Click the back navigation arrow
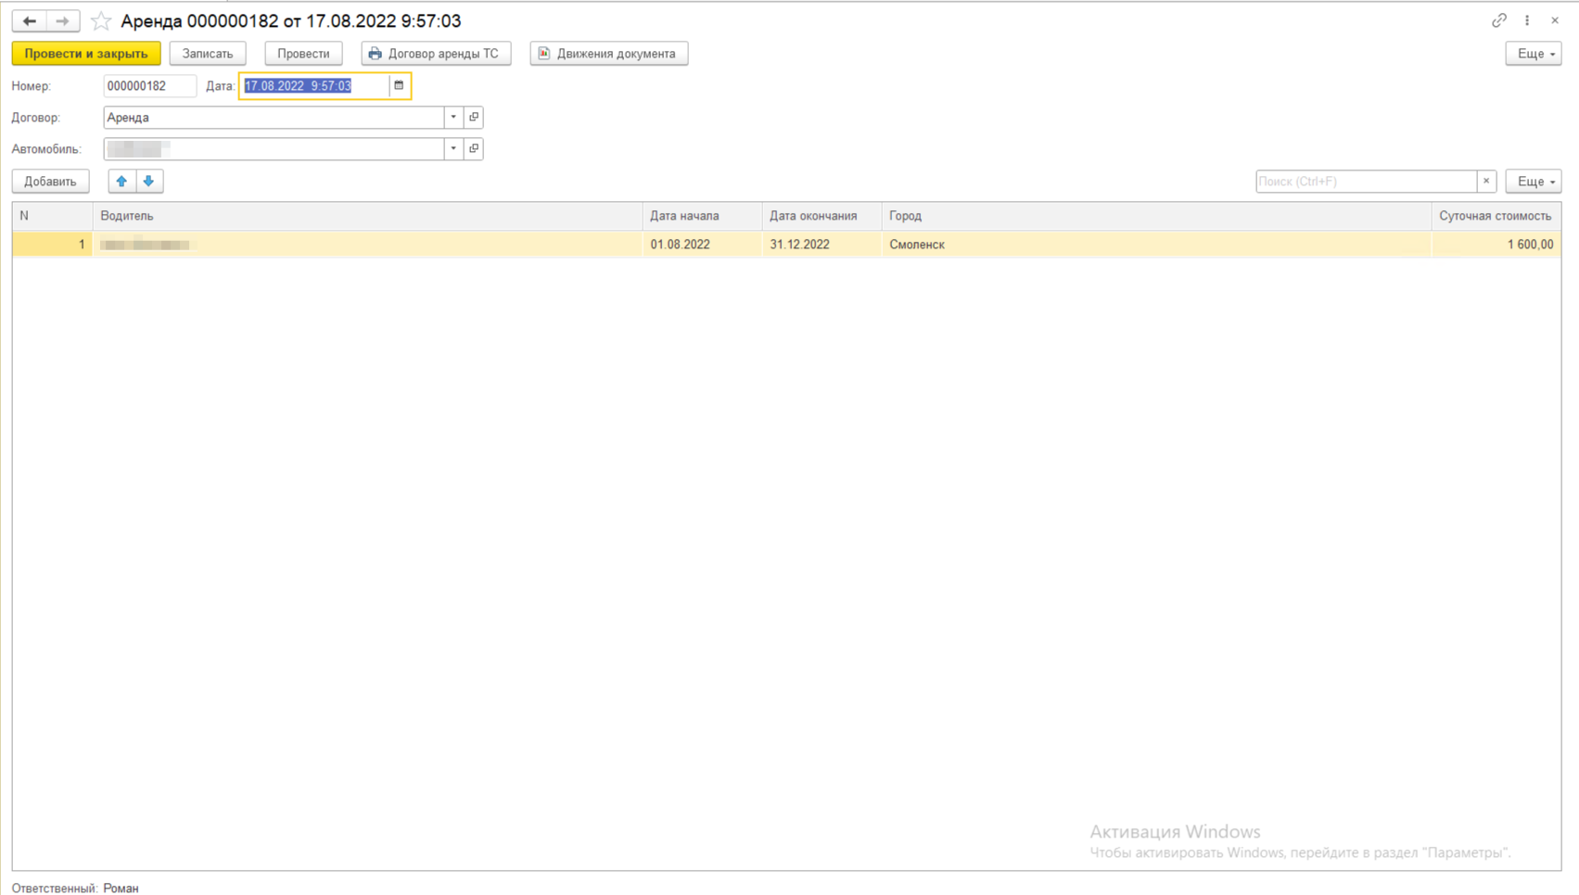The height and width of the screenshot is (895, 1579). pos(30,20)
